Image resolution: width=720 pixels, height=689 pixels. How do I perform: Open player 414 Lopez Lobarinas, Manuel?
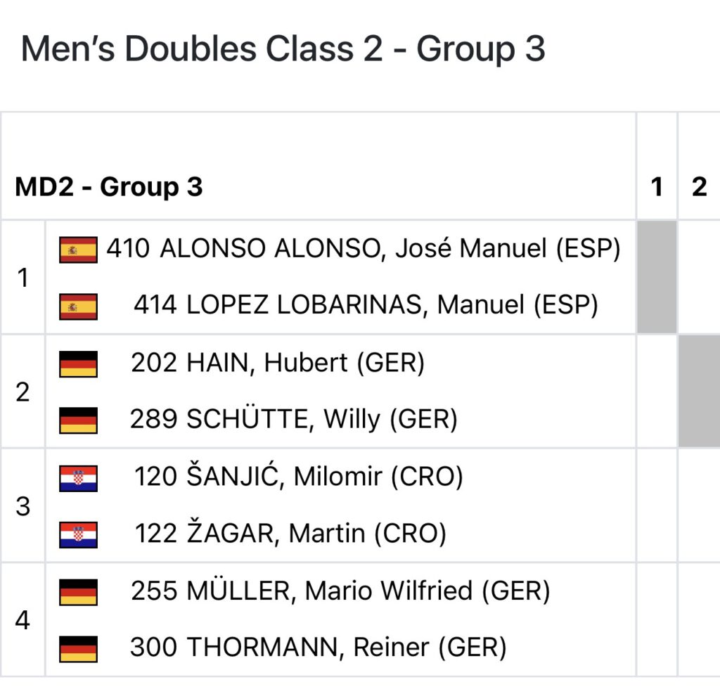(366, 306)
